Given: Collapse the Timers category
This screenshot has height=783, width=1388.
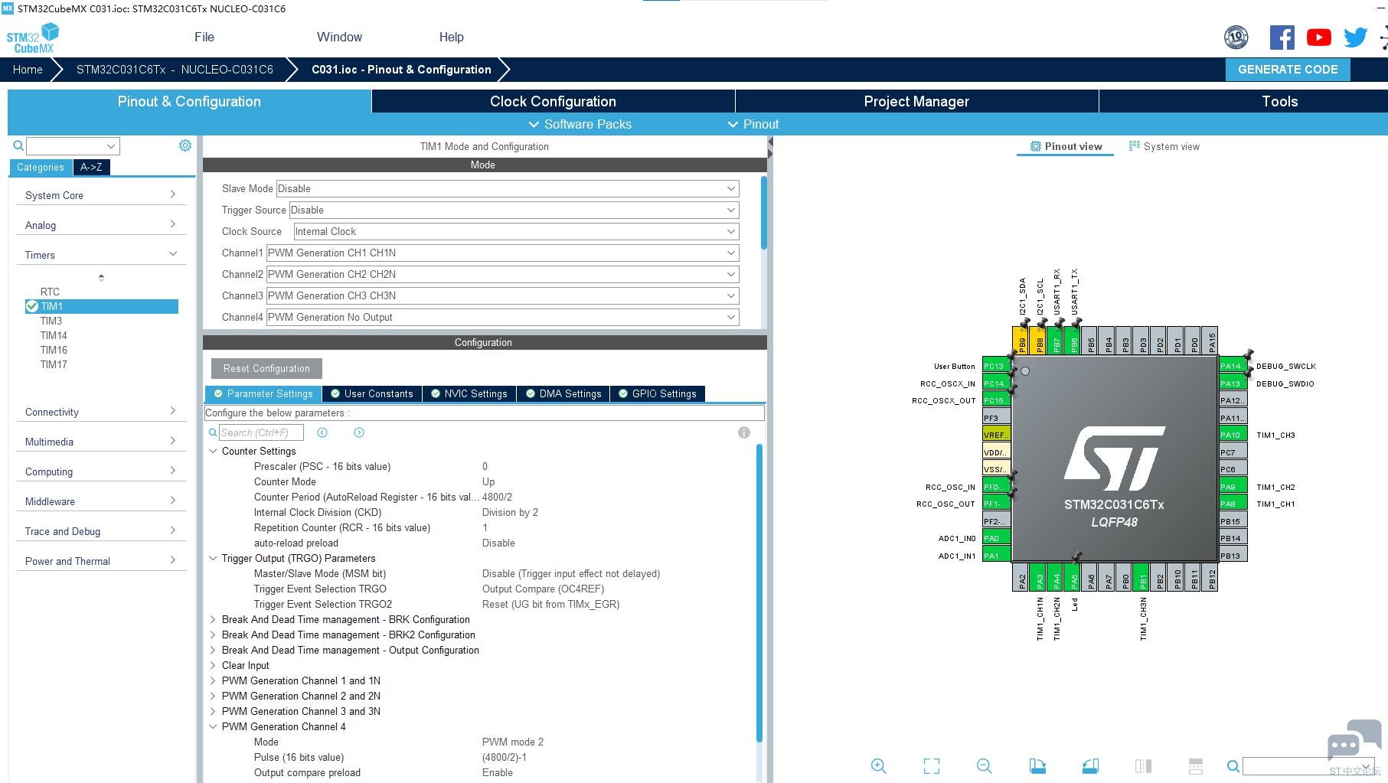Looking at the screenshot, I should (x=101, y=255).
